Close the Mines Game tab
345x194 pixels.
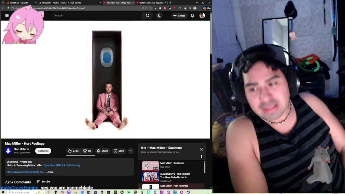(x=68, y=3)
